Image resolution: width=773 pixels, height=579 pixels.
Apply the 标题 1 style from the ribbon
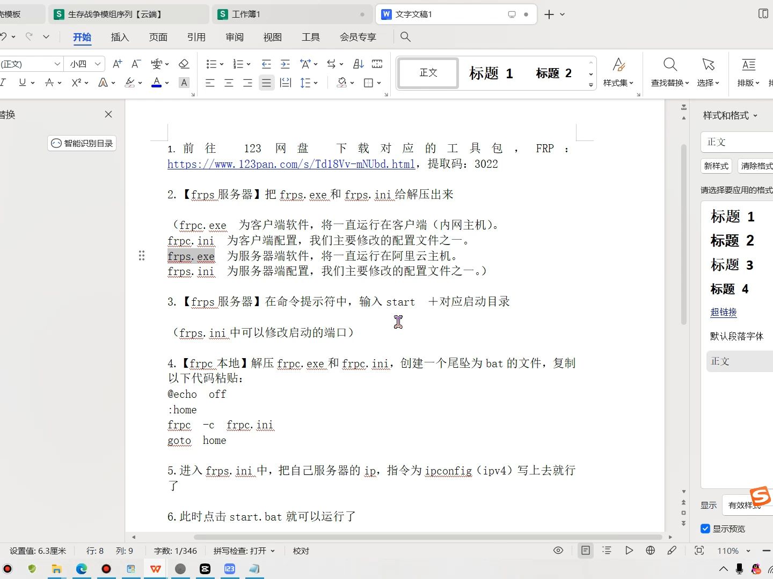(491, 73)
